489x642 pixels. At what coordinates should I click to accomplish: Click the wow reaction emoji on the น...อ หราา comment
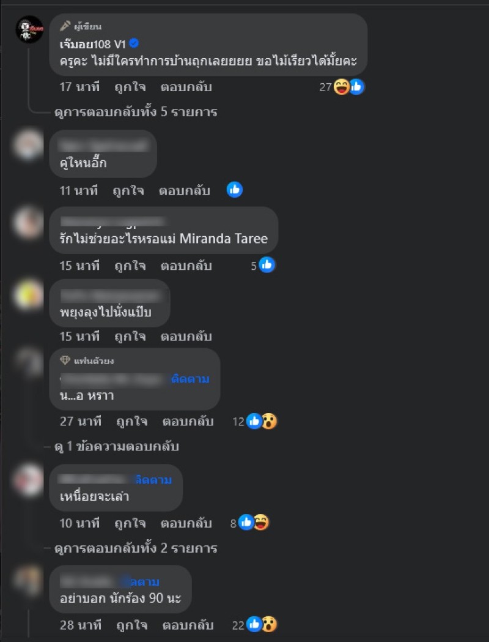coord(269,421)
